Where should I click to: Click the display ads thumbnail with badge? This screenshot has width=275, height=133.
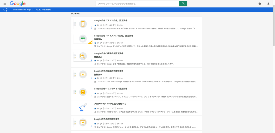click(x=83, y=39)
